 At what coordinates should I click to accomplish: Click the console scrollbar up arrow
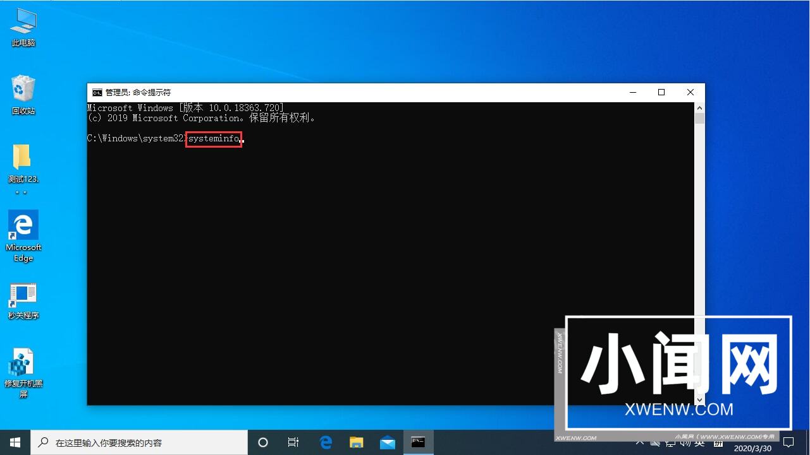(x=699, y=108)
